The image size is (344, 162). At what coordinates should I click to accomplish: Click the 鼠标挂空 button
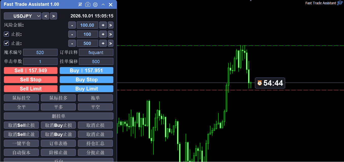[21, 98]
